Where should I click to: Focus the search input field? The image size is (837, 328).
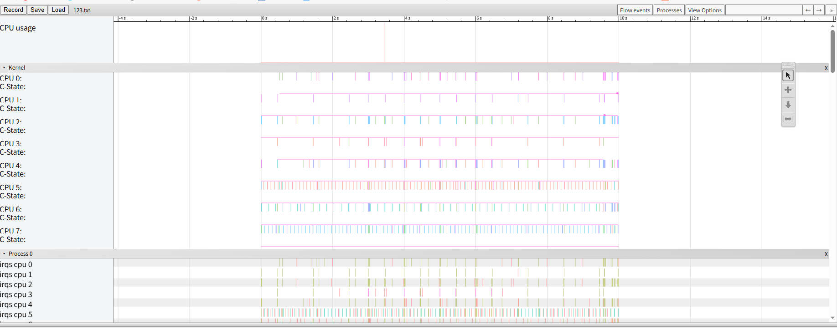pyautogui.click(x=764, y=10)
